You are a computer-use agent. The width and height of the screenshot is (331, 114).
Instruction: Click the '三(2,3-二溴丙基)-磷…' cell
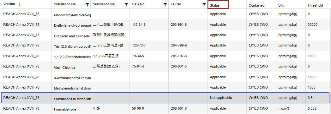tap(110, 45)
